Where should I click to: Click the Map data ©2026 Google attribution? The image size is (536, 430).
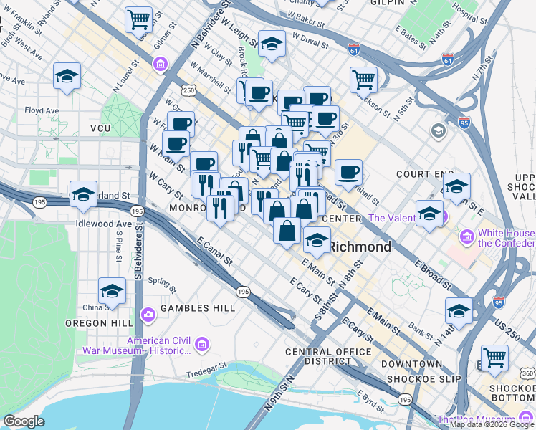click(x=492, y=425)
